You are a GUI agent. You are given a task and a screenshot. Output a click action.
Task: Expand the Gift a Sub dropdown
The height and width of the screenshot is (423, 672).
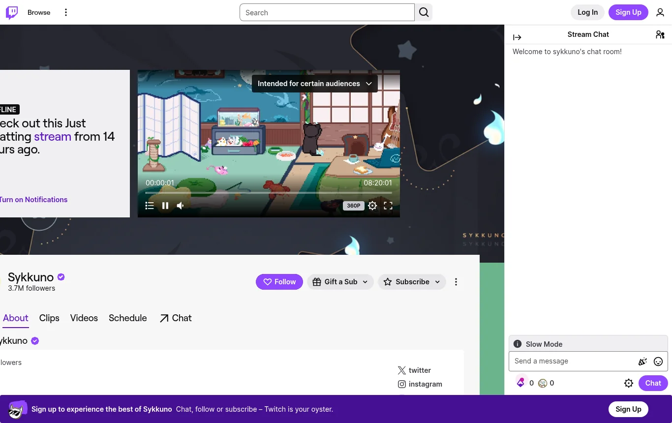click(340, 282)
